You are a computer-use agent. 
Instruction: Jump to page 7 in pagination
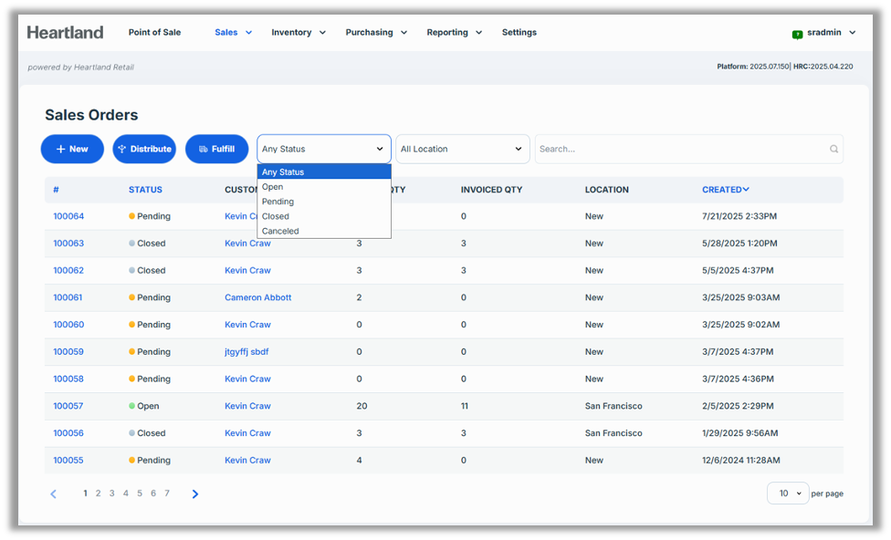[167, 493]
